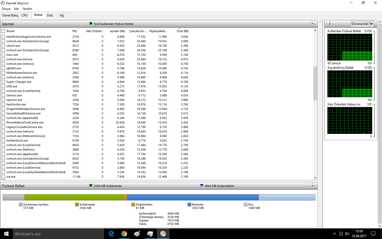This screenshot has height=239, width=382.
Task: Click the Boş light blue swatch
Action: pos(246,204)
